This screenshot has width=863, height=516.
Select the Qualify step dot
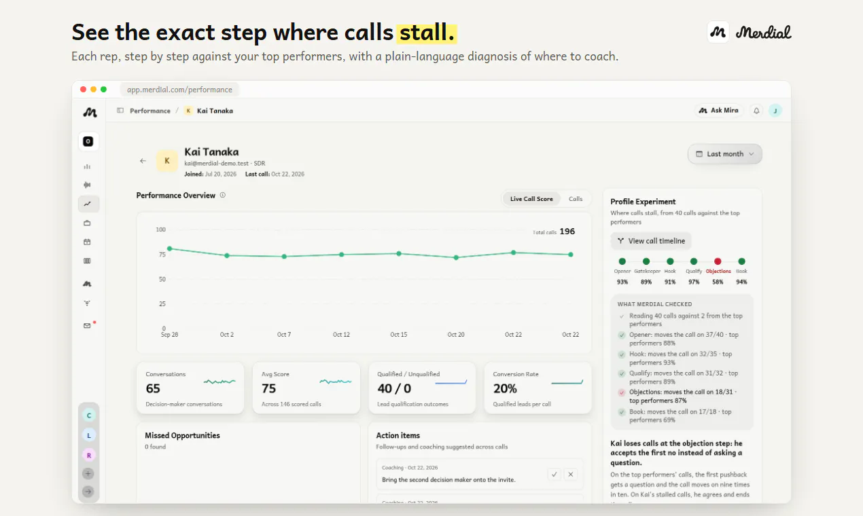[x=694, y=261]
